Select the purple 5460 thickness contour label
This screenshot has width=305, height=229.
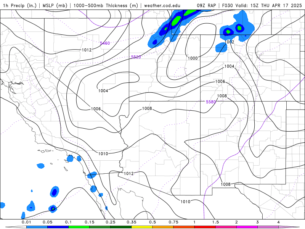(x=105, y=43)
